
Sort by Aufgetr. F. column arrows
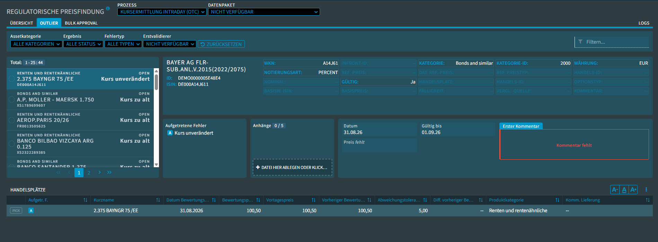point(85,200)
